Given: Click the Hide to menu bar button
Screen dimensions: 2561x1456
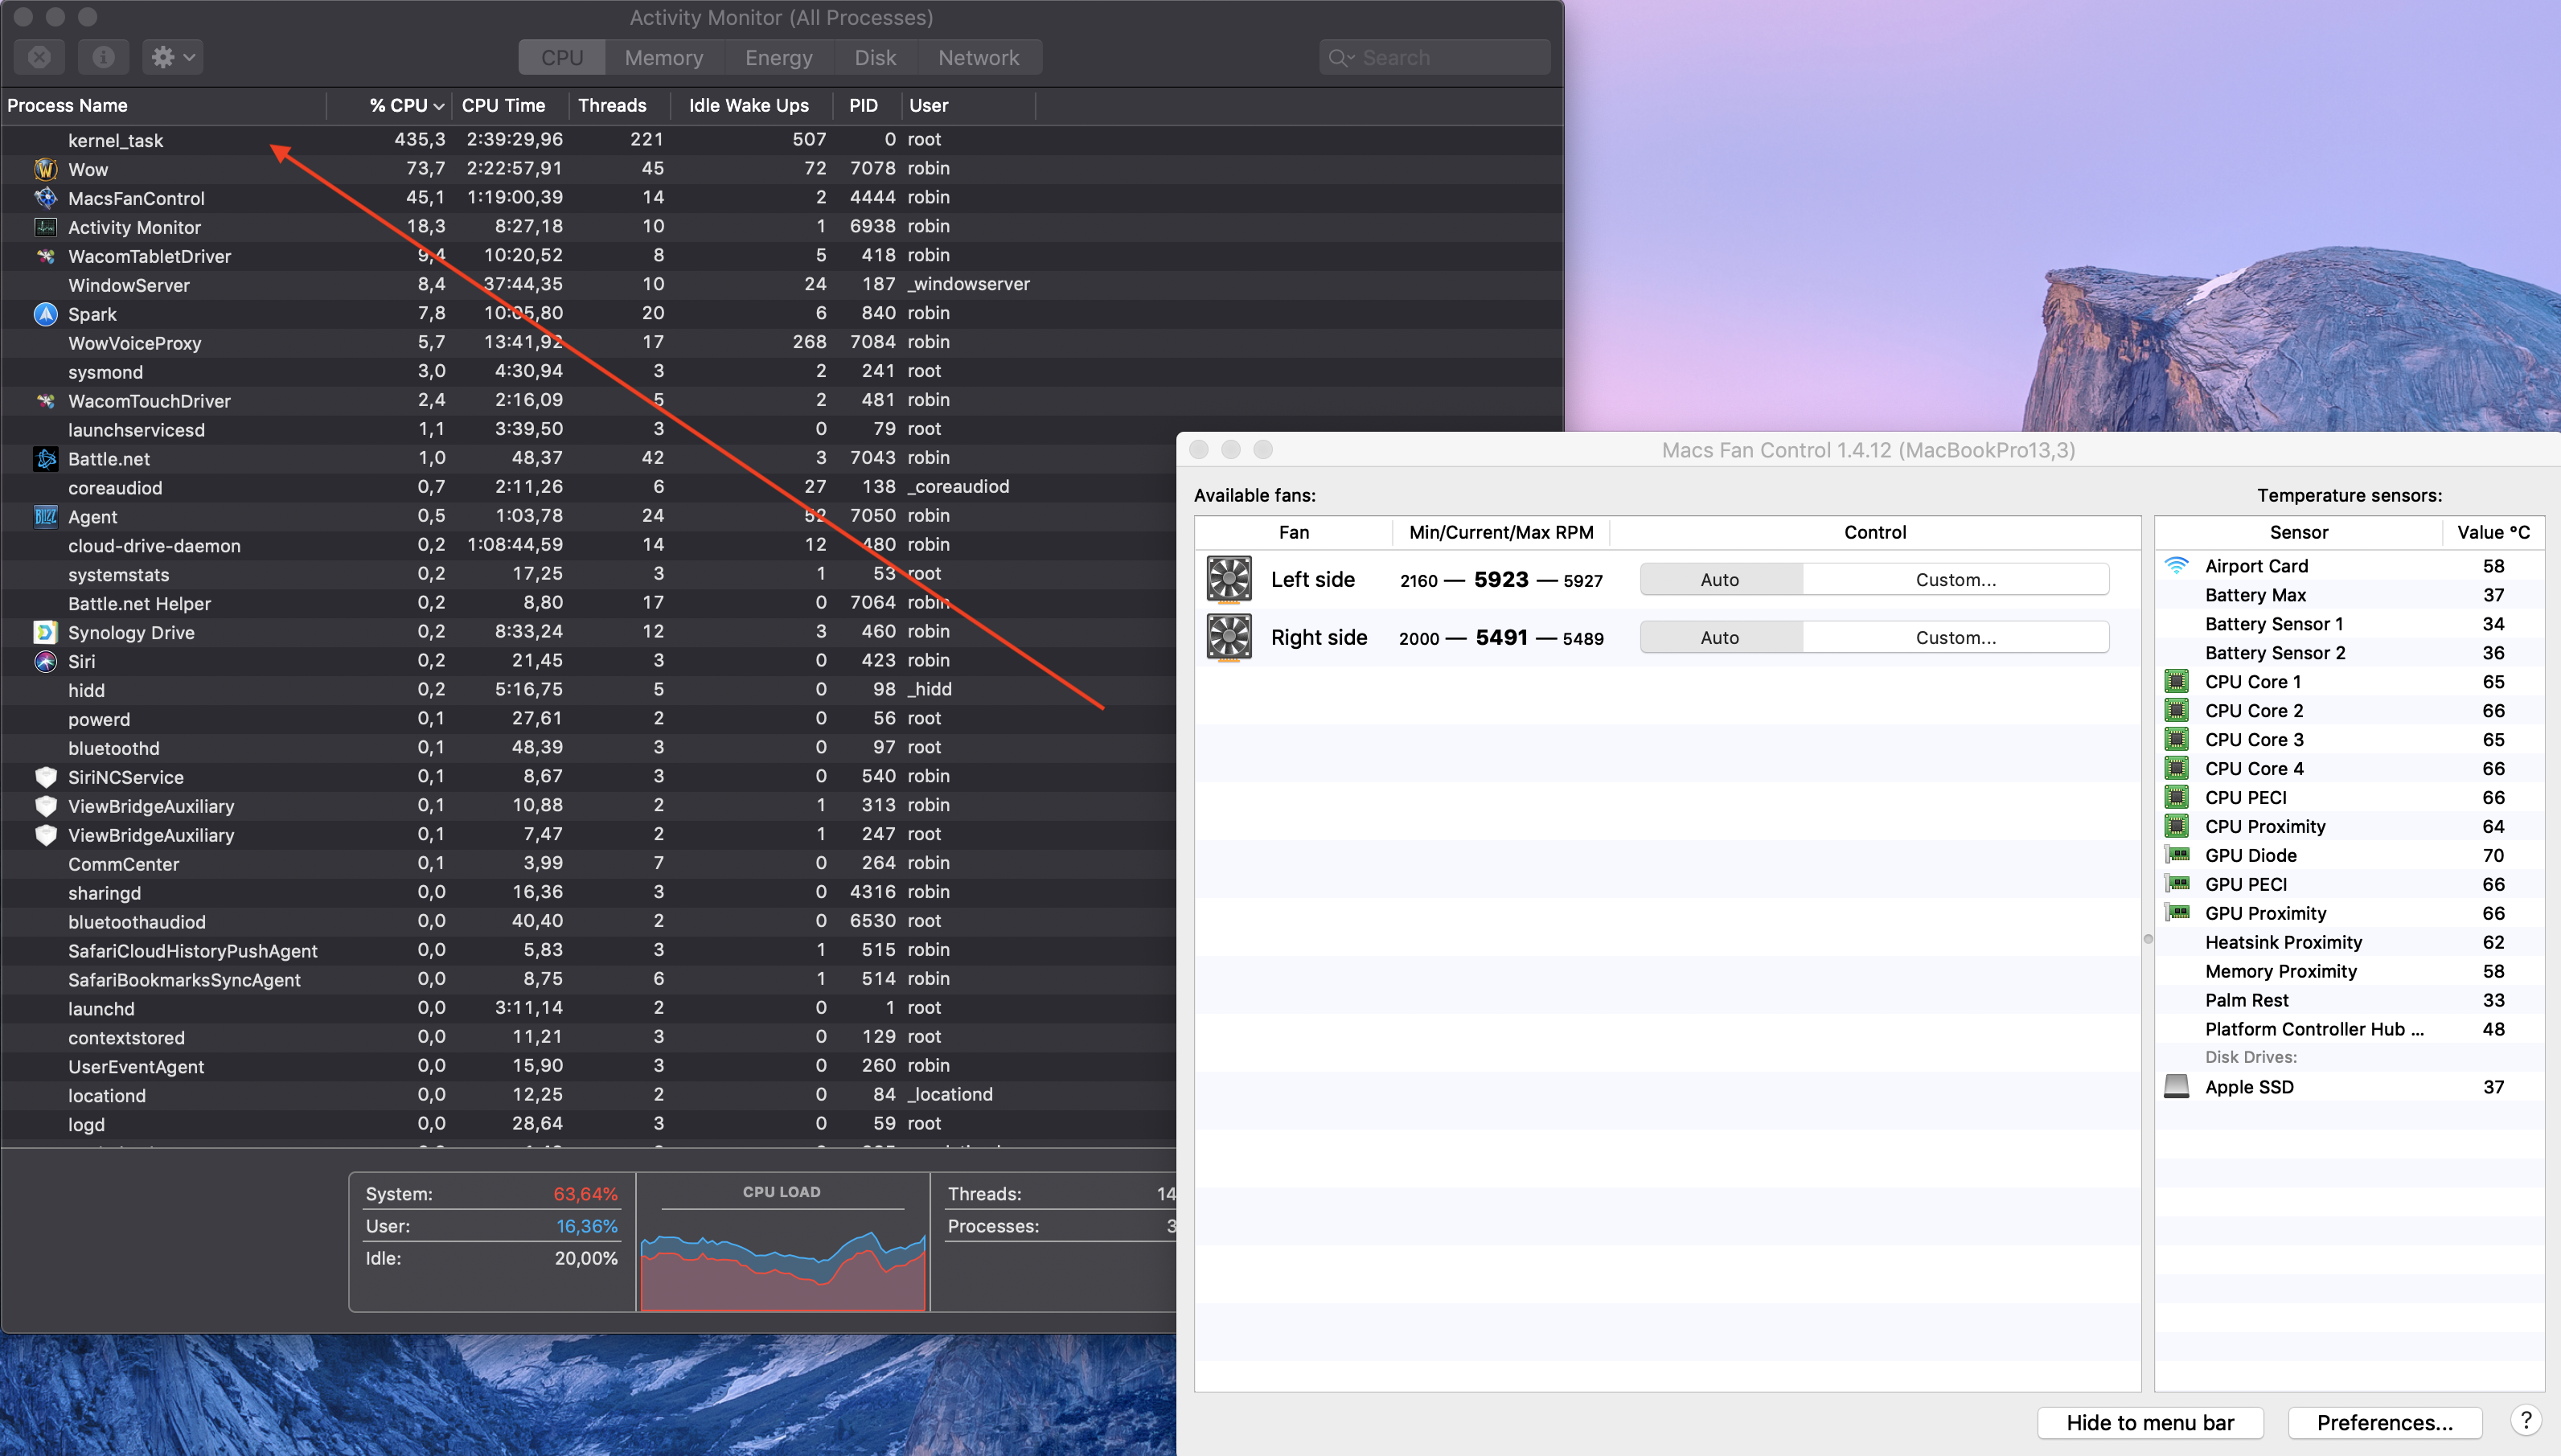Looking at the screenshot, I should point(2150,1423).
